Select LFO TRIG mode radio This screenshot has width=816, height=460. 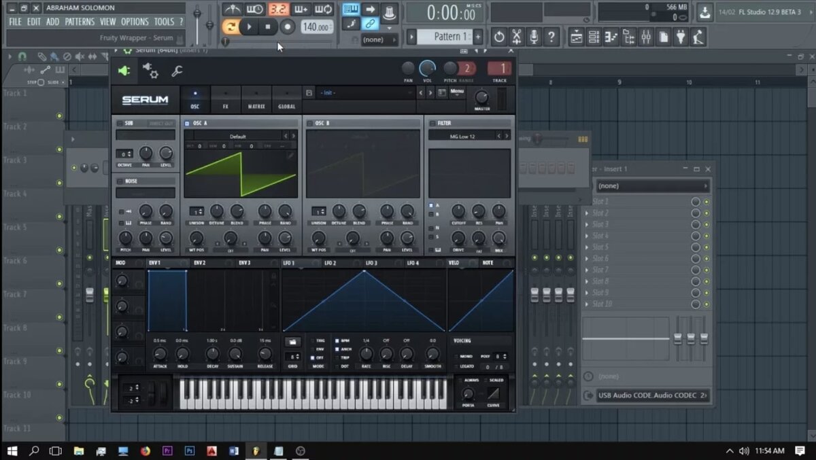313,340
